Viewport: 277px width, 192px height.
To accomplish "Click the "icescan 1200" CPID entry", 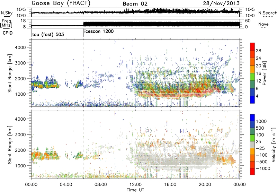I will [99, 32].
